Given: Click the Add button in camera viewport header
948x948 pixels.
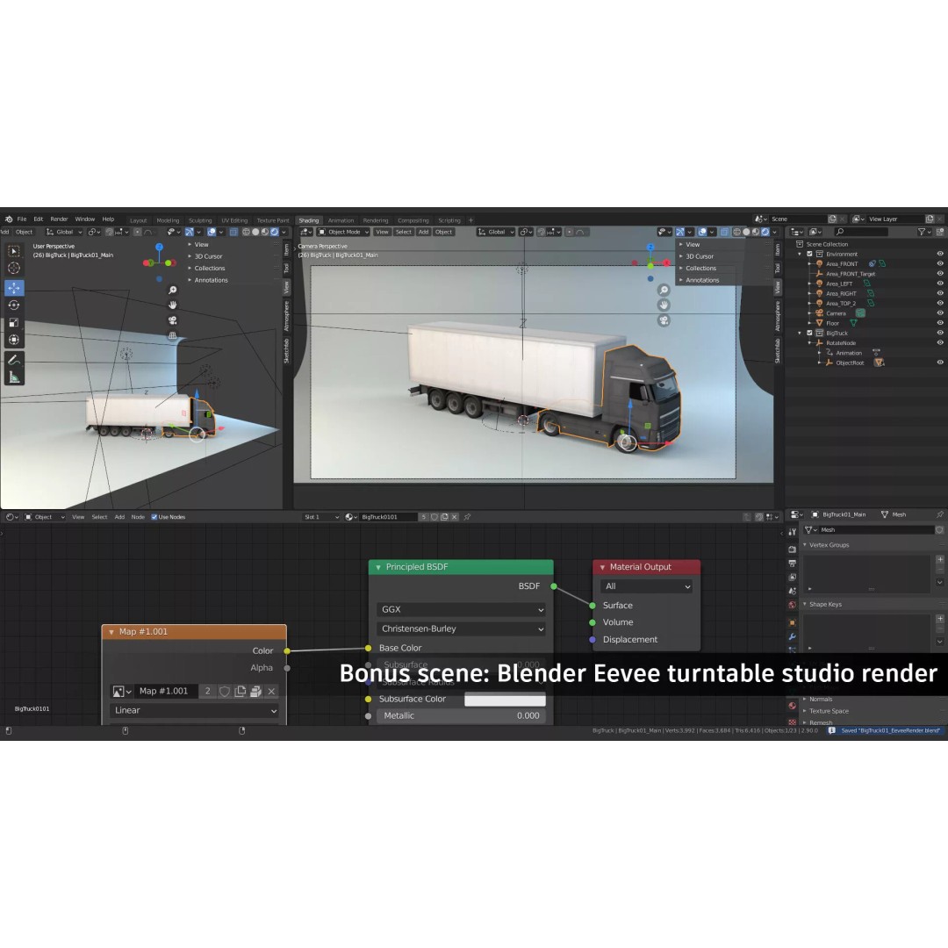Looking at the screenshot, I should point(423,232).
